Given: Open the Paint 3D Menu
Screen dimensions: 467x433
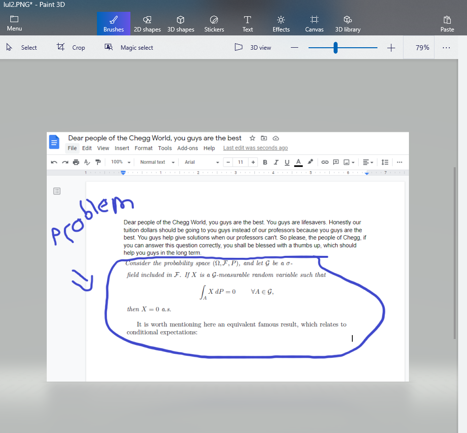Looking at the screenshot, I should coord(14,23).
